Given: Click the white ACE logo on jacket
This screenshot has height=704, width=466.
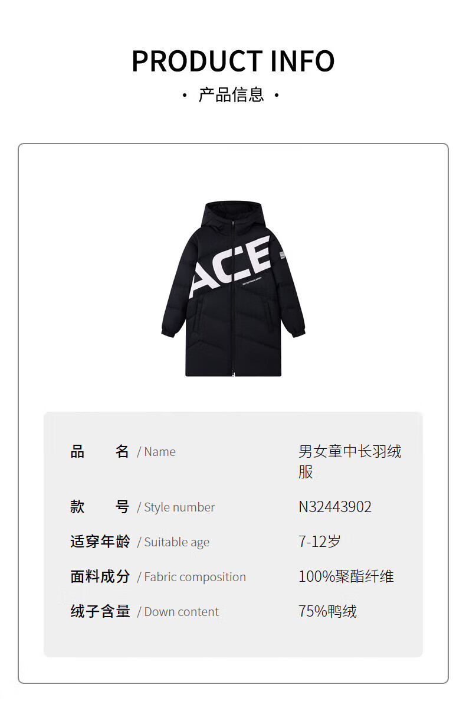Looking at the screenshot, I should (x=230, y=266).
